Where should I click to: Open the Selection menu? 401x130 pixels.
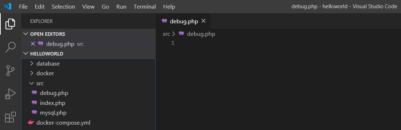point(63,7)
